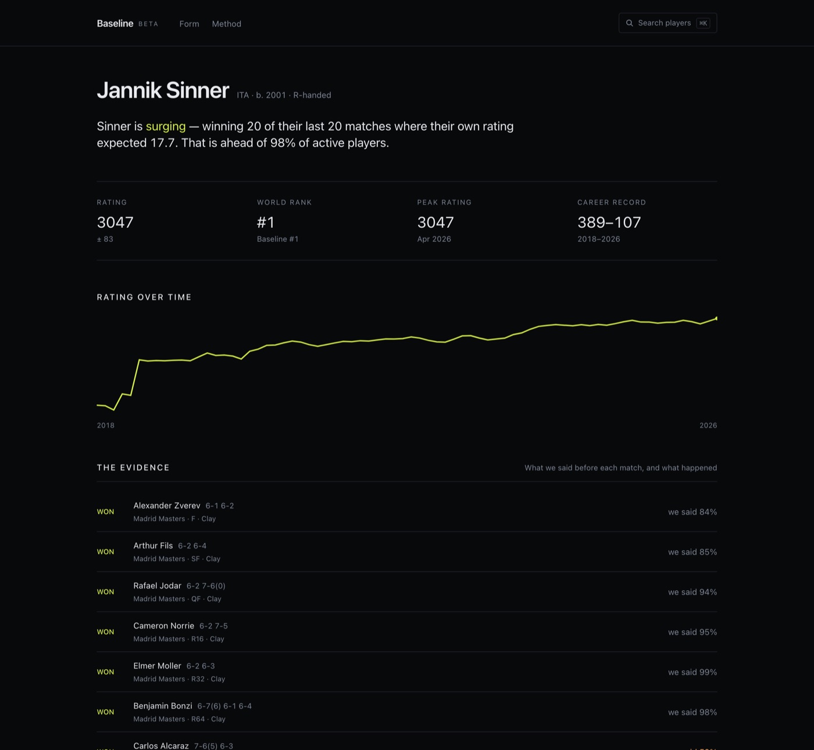Viewport: 814px width, 750px height.
Task: Open the Cameron Norrie match row
Action: 407,632
